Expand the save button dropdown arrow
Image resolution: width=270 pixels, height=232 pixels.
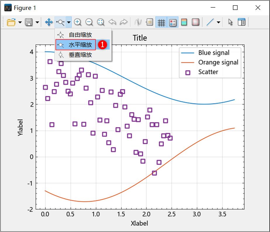click(37, 22)
